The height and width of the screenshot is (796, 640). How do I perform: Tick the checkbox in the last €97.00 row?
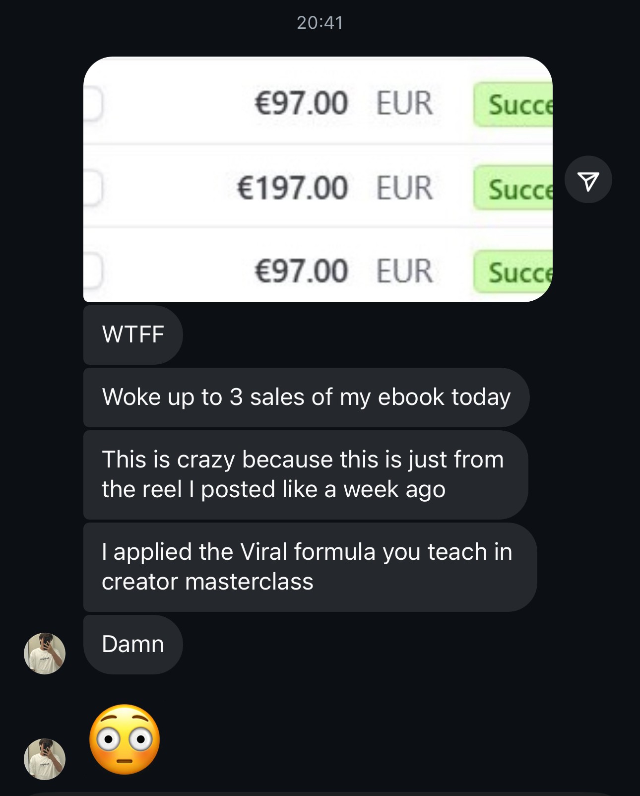(93, 271)
